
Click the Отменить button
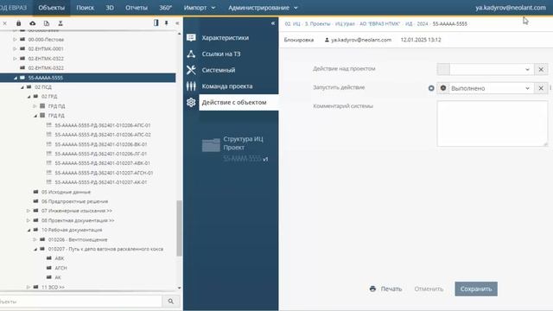pos(429,289)
